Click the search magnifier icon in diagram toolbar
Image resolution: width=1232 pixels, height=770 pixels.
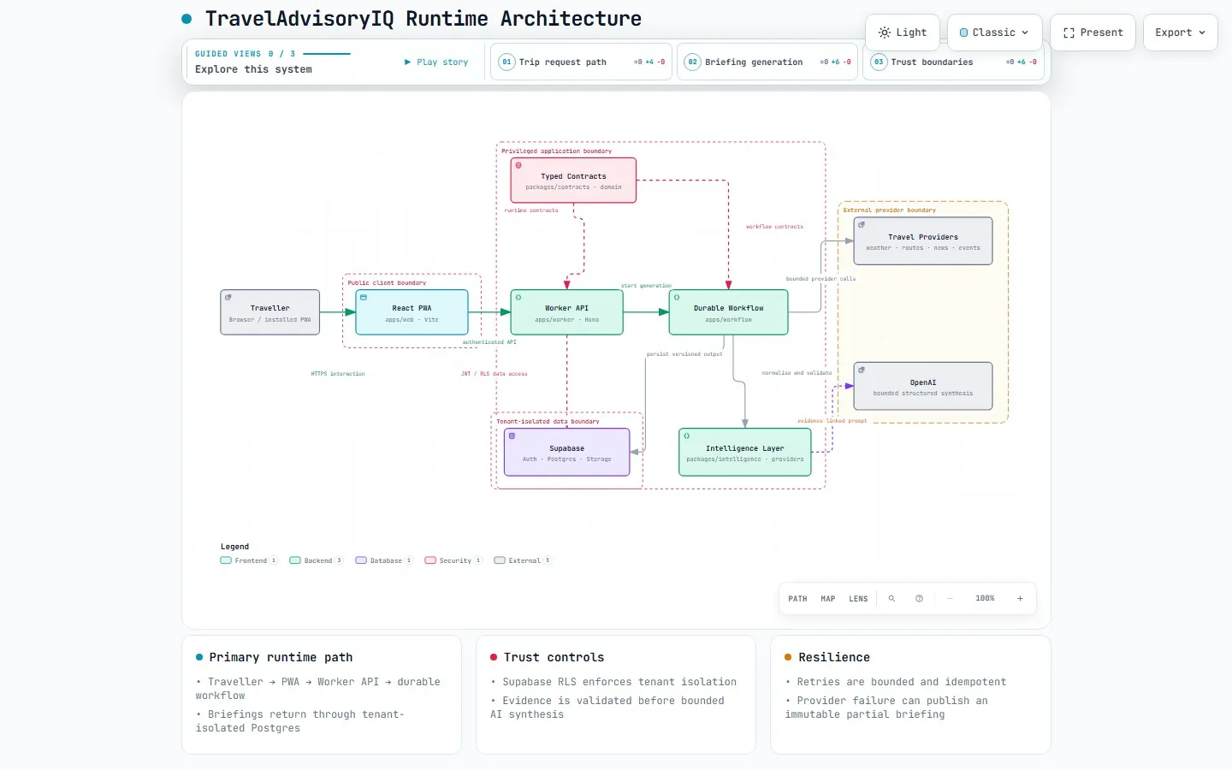tap(891, 599)
